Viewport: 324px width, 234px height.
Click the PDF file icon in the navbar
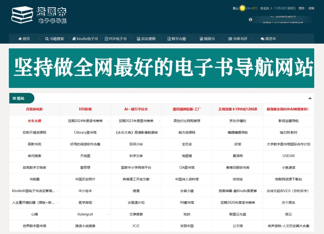point(107,39)
